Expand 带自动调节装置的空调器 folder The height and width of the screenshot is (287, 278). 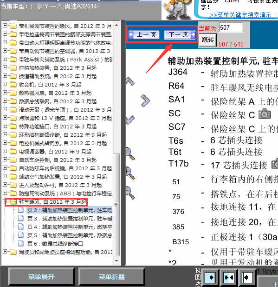tap(5, 51)
